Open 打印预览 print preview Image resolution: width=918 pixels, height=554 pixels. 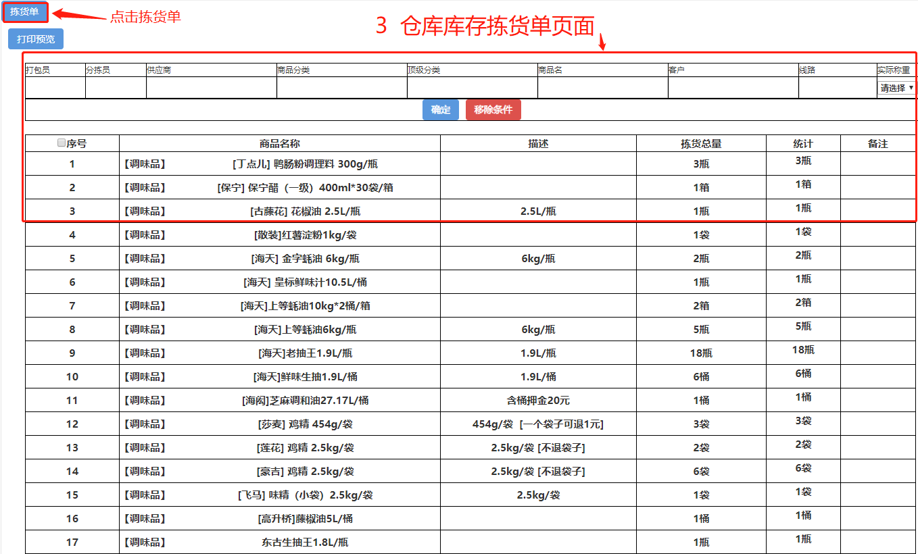coord(36,39)
